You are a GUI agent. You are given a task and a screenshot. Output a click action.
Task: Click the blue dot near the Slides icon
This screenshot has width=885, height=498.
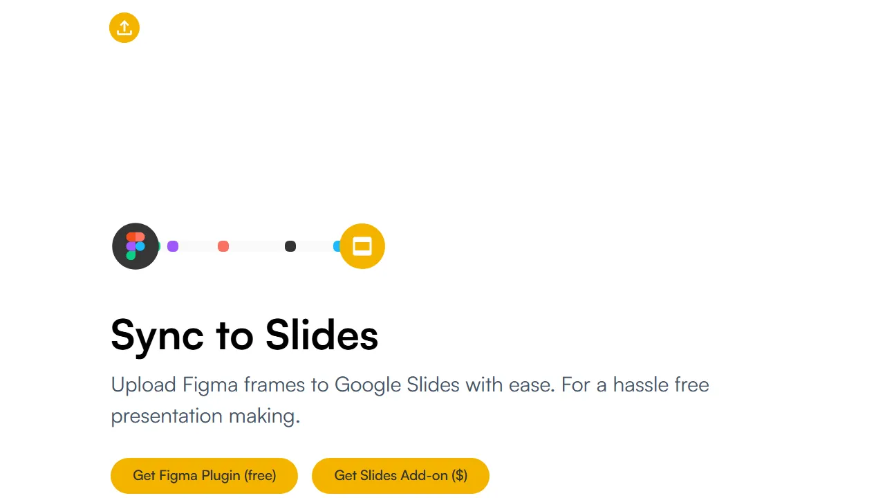pyautogui.click(x=337, y=246)
